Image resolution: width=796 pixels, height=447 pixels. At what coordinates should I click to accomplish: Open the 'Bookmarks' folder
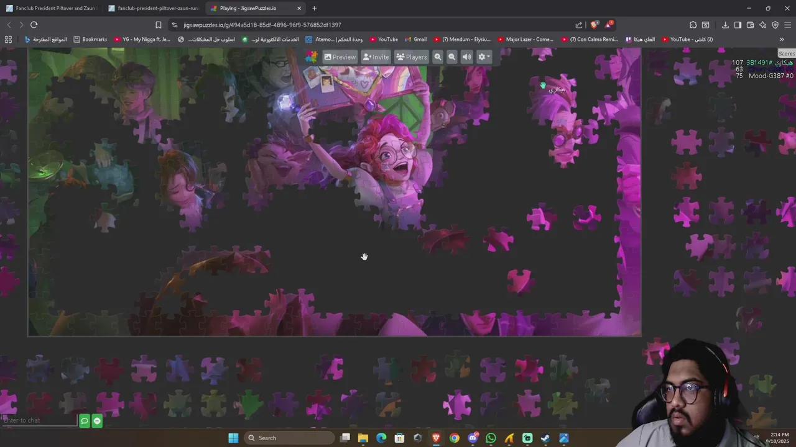pos(90,39)
